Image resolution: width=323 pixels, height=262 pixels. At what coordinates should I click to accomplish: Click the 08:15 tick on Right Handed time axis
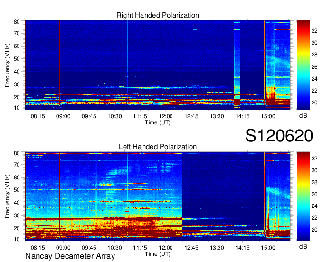pyautogui.click(x=38, y=116)
